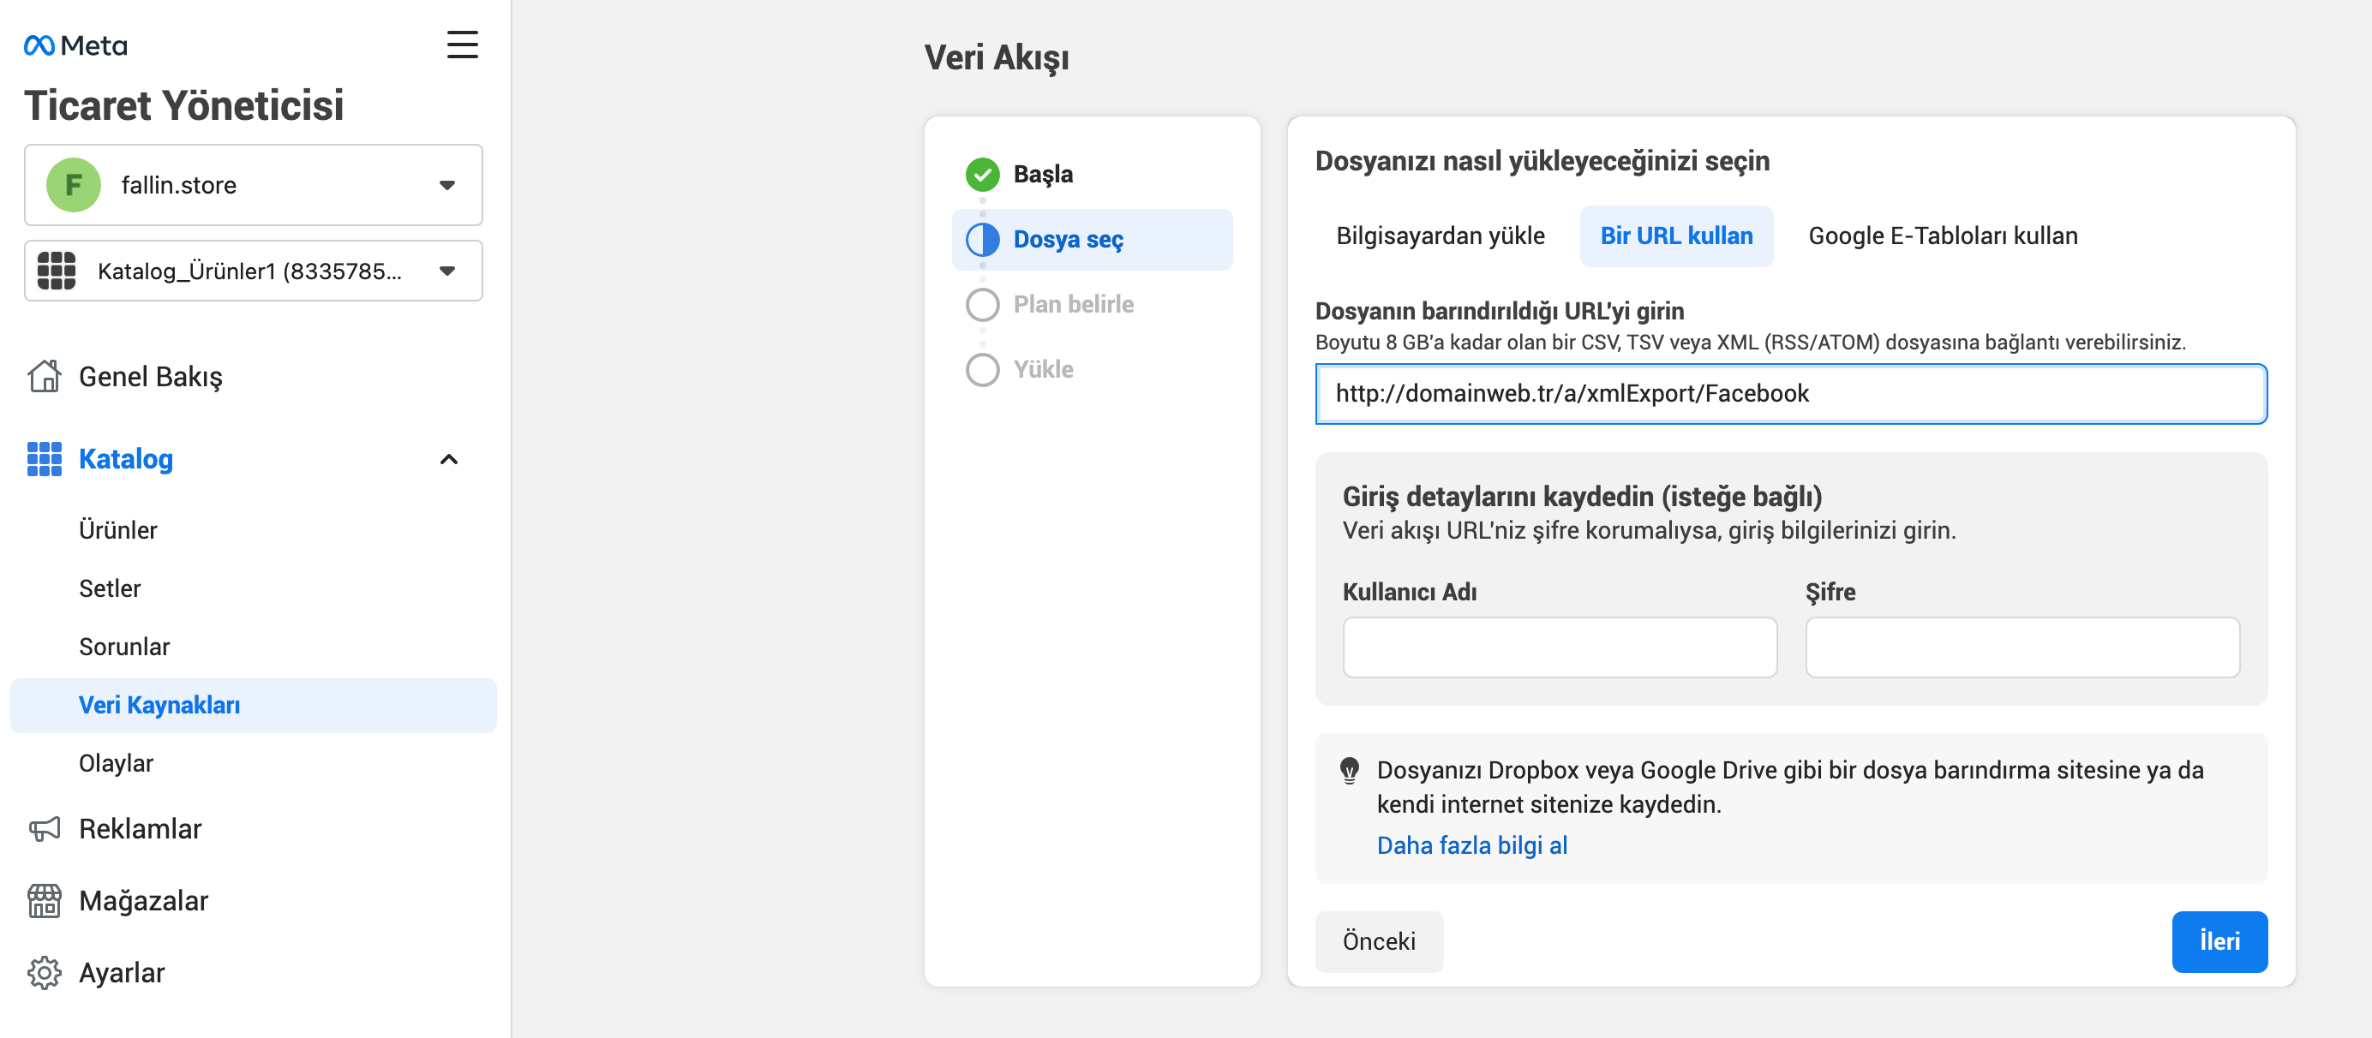Click the Reklamlar megaphone icon
The image size is (2372, 1038).
[x=45, y=828]
